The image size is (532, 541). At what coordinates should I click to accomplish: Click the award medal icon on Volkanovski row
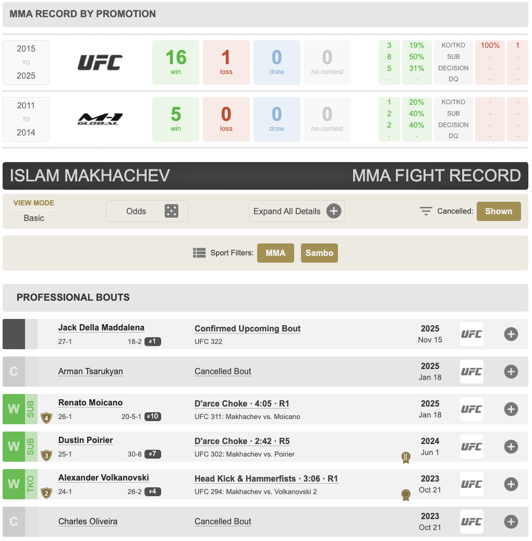click(x=405, y=495)
